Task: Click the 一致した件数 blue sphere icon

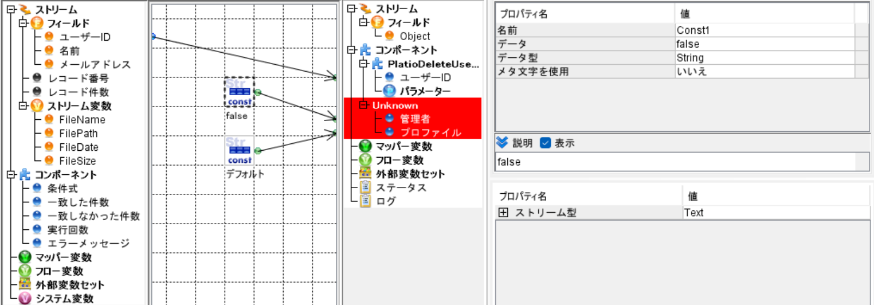Action: pos(37,202)
